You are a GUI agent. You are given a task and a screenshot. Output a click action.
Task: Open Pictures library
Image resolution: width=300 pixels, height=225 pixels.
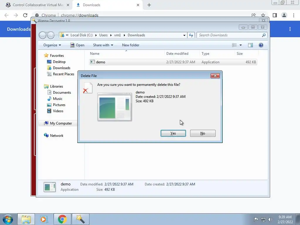[59, 105]
